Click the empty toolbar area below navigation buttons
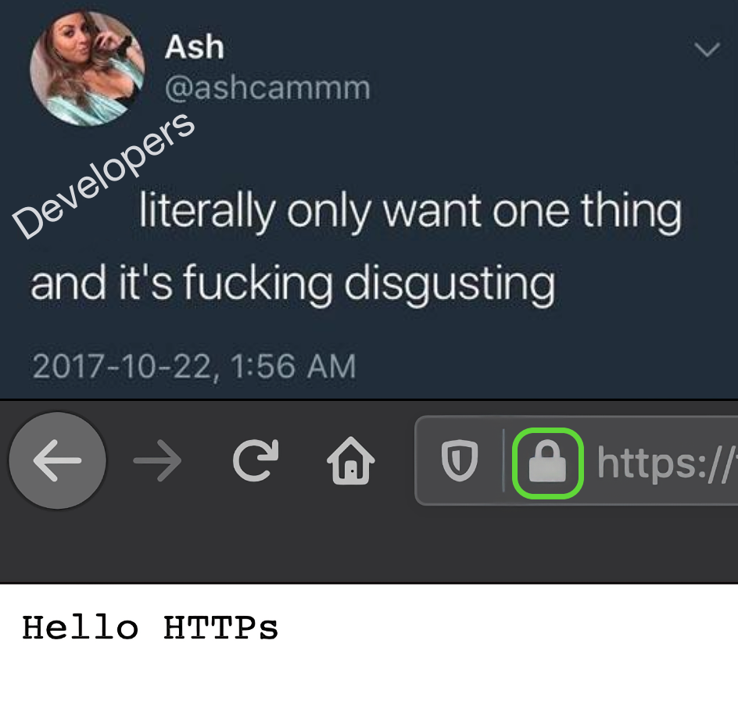Image resolution: width=738 pixels, height=712 pixels. pos(369,548)
